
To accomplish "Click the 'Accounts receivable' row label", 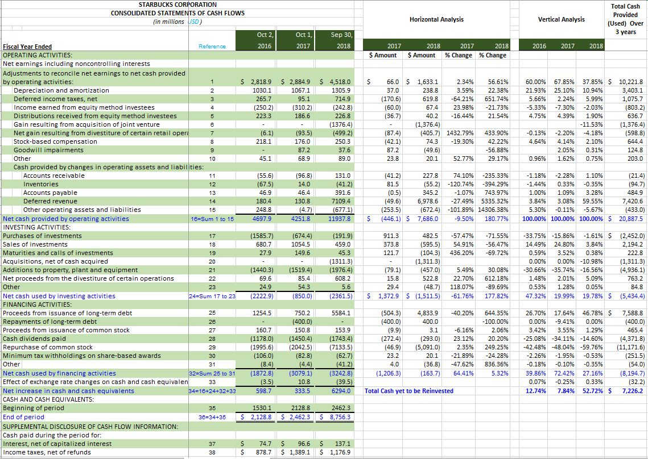I will point(54,176).
